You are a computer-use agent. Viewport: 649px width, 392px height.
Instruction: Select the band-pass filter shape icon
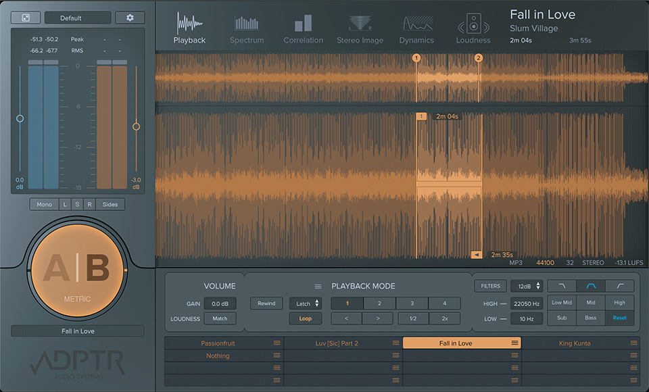point(591,286)
